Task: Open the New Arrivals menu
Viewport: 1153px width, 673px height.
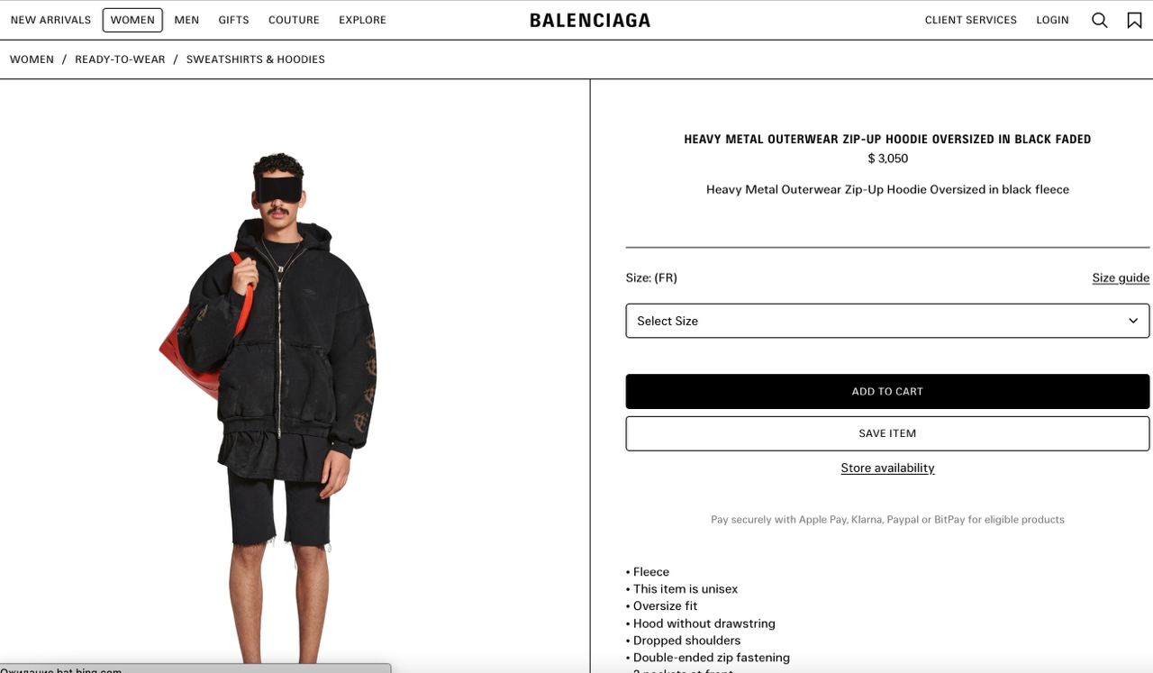Action: (50, 20)
